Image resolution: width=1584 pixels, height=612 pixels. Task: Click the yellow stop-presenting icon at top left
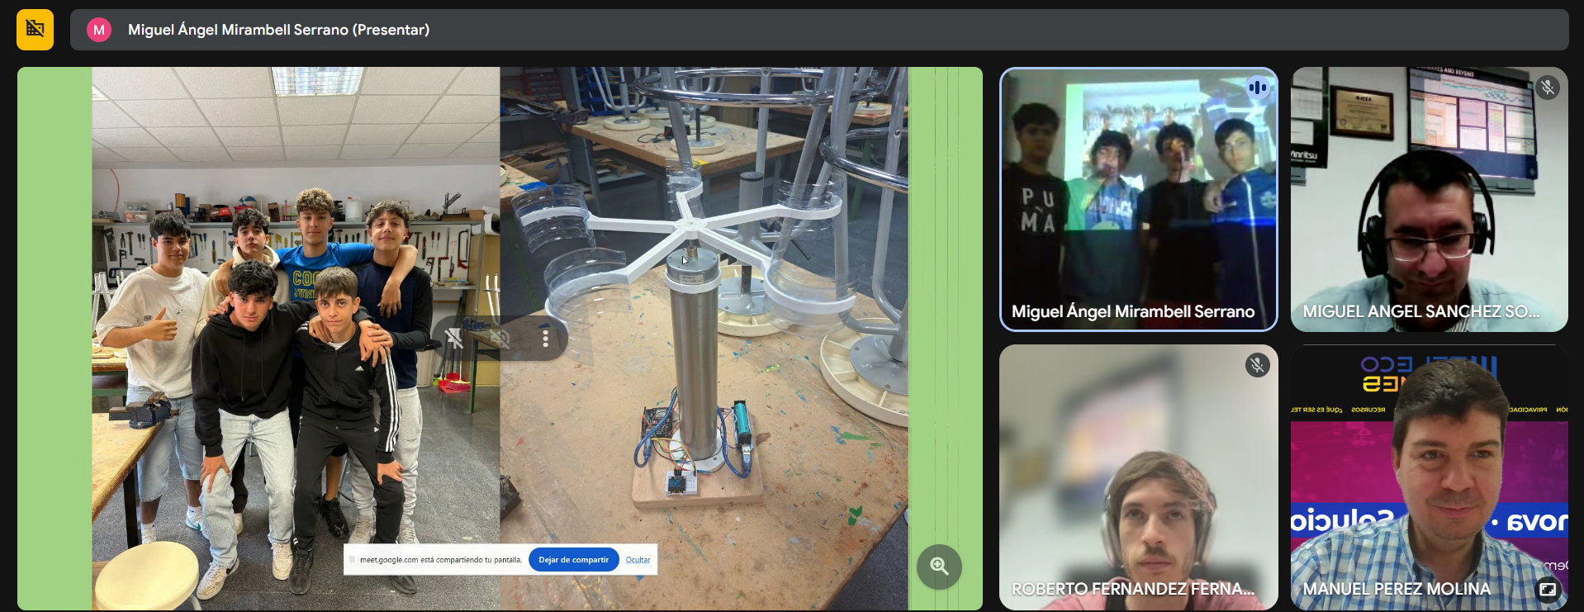(35, 30)
